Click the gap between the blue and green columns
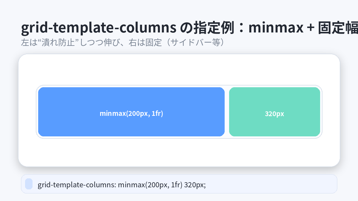The image size is (358, 201). [227, 112]
